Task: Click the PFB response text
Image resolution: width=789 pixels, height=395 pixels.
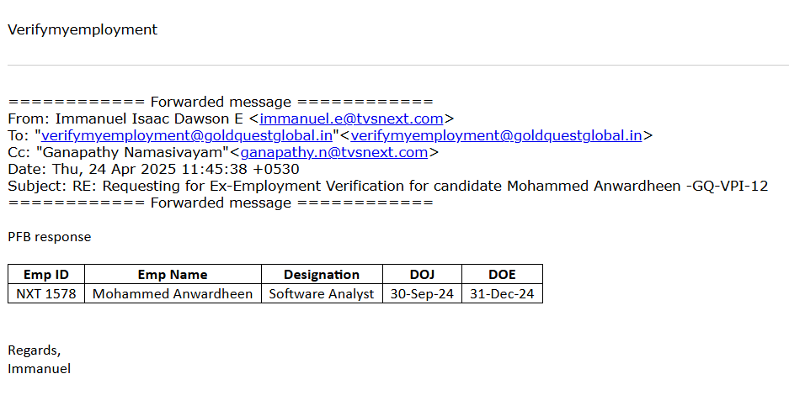Action: [50, 237]
